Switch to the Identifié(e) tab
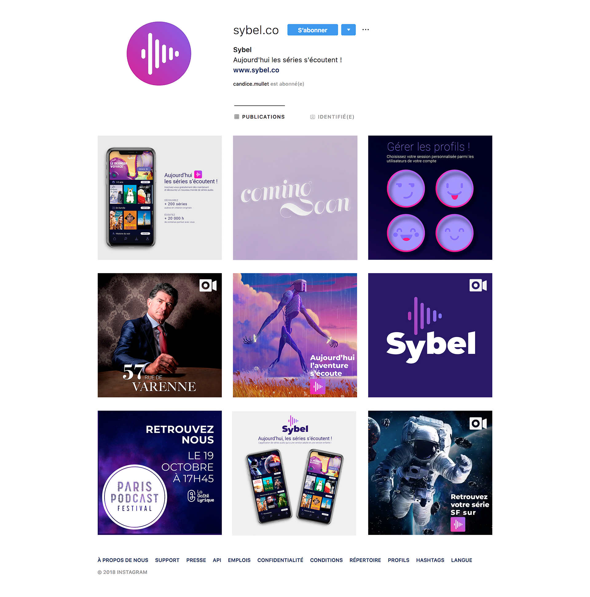Viewport: 590px width, 597px height. click(332, 117)
